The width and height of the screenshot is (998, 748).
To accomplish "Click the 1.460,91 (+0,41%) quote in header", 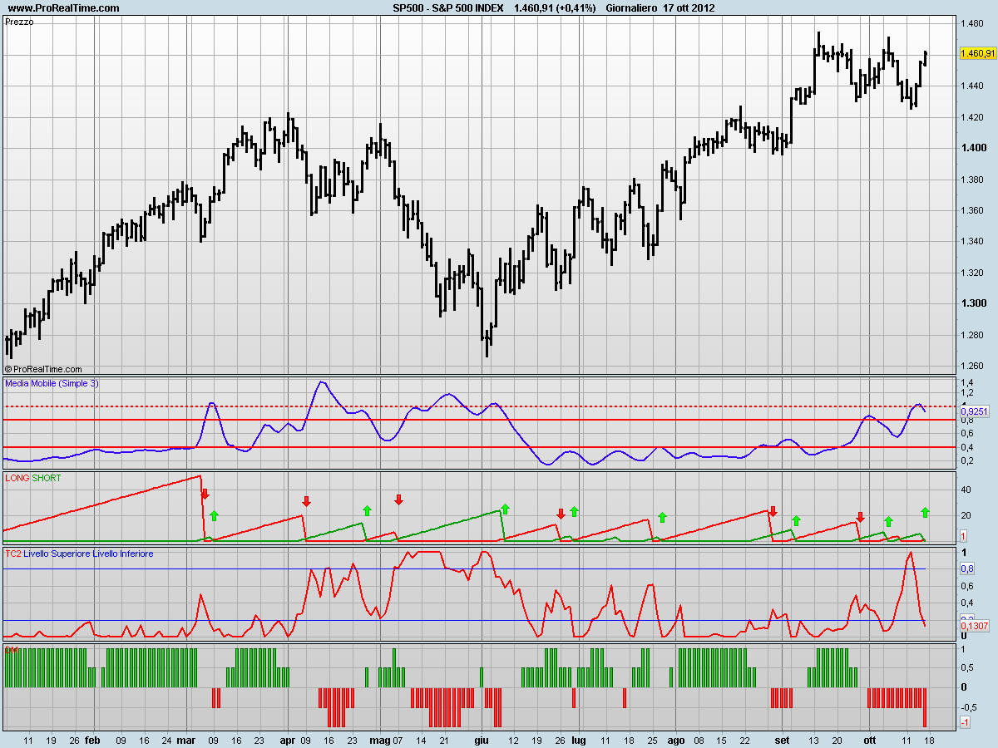I will pyautogui.click(x=555, y=7).
